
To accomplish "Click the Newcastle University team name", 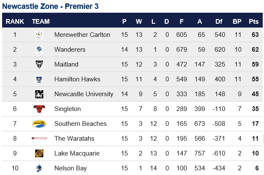I will (x=84, y=94).
